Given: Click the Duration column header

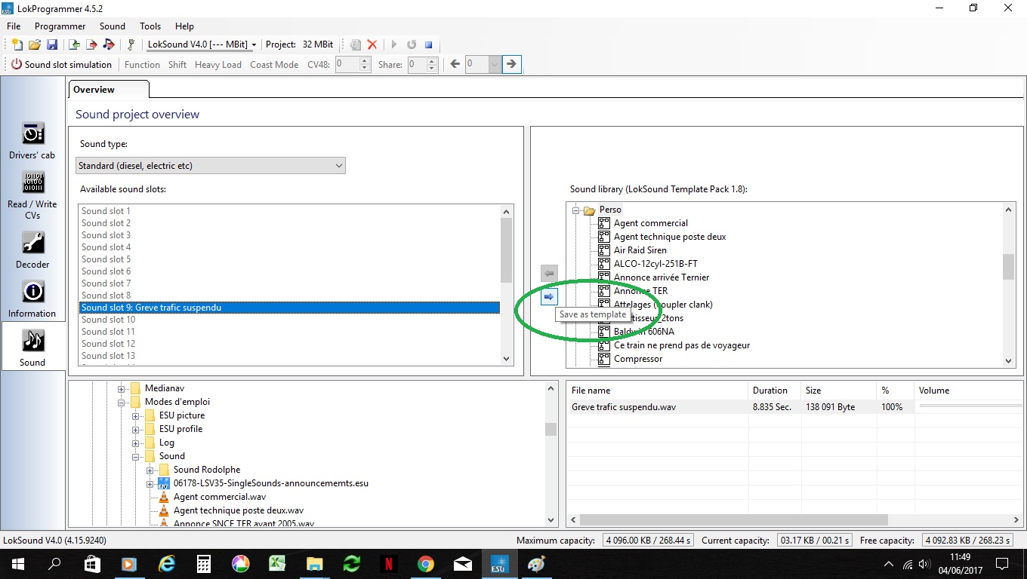Looking at the screenshot, I should [x=775, y=391].
